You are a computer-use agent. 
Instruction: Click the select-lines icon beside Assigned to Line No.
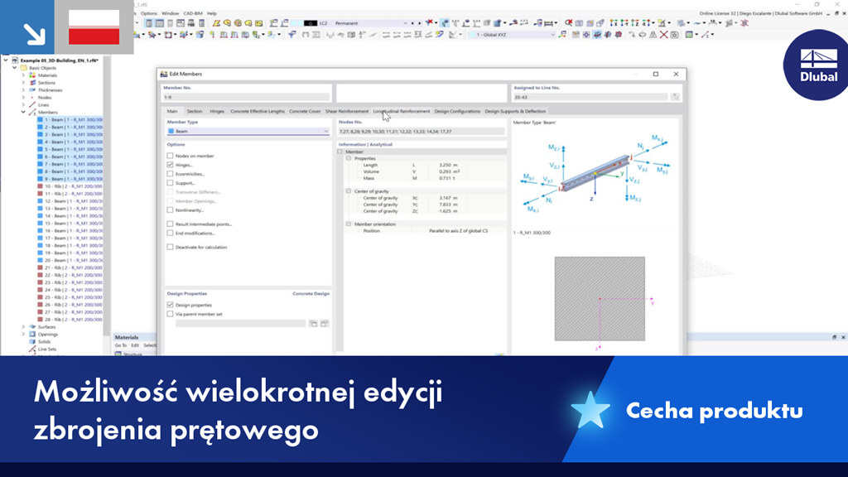(x=675, y=97)
